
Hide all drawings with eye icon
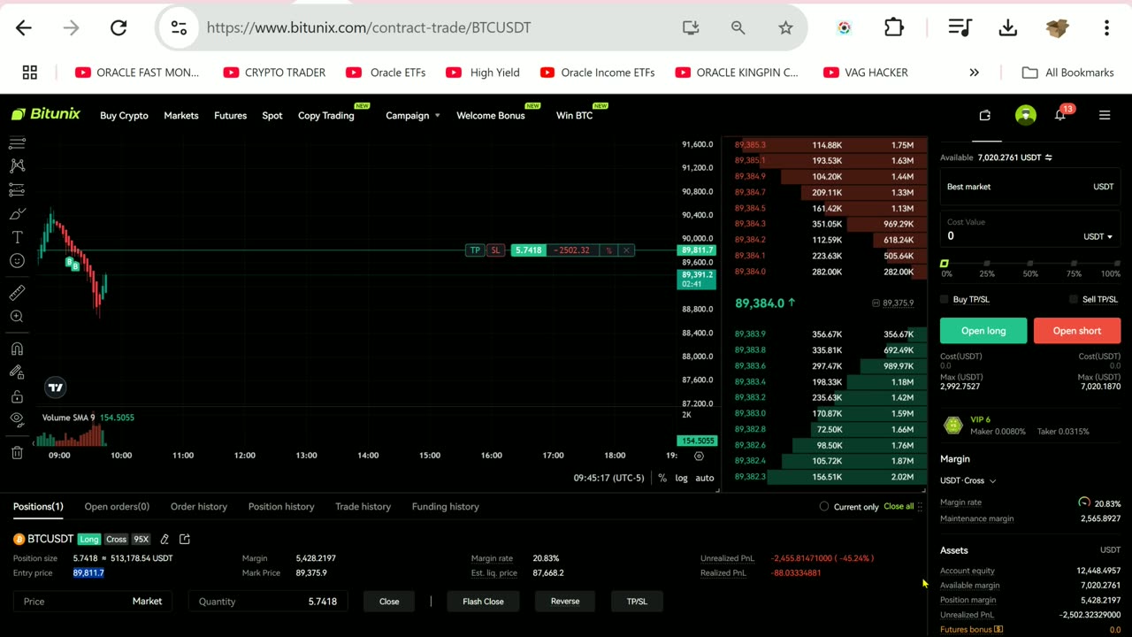pyautogui.click(x=17, y=420)
